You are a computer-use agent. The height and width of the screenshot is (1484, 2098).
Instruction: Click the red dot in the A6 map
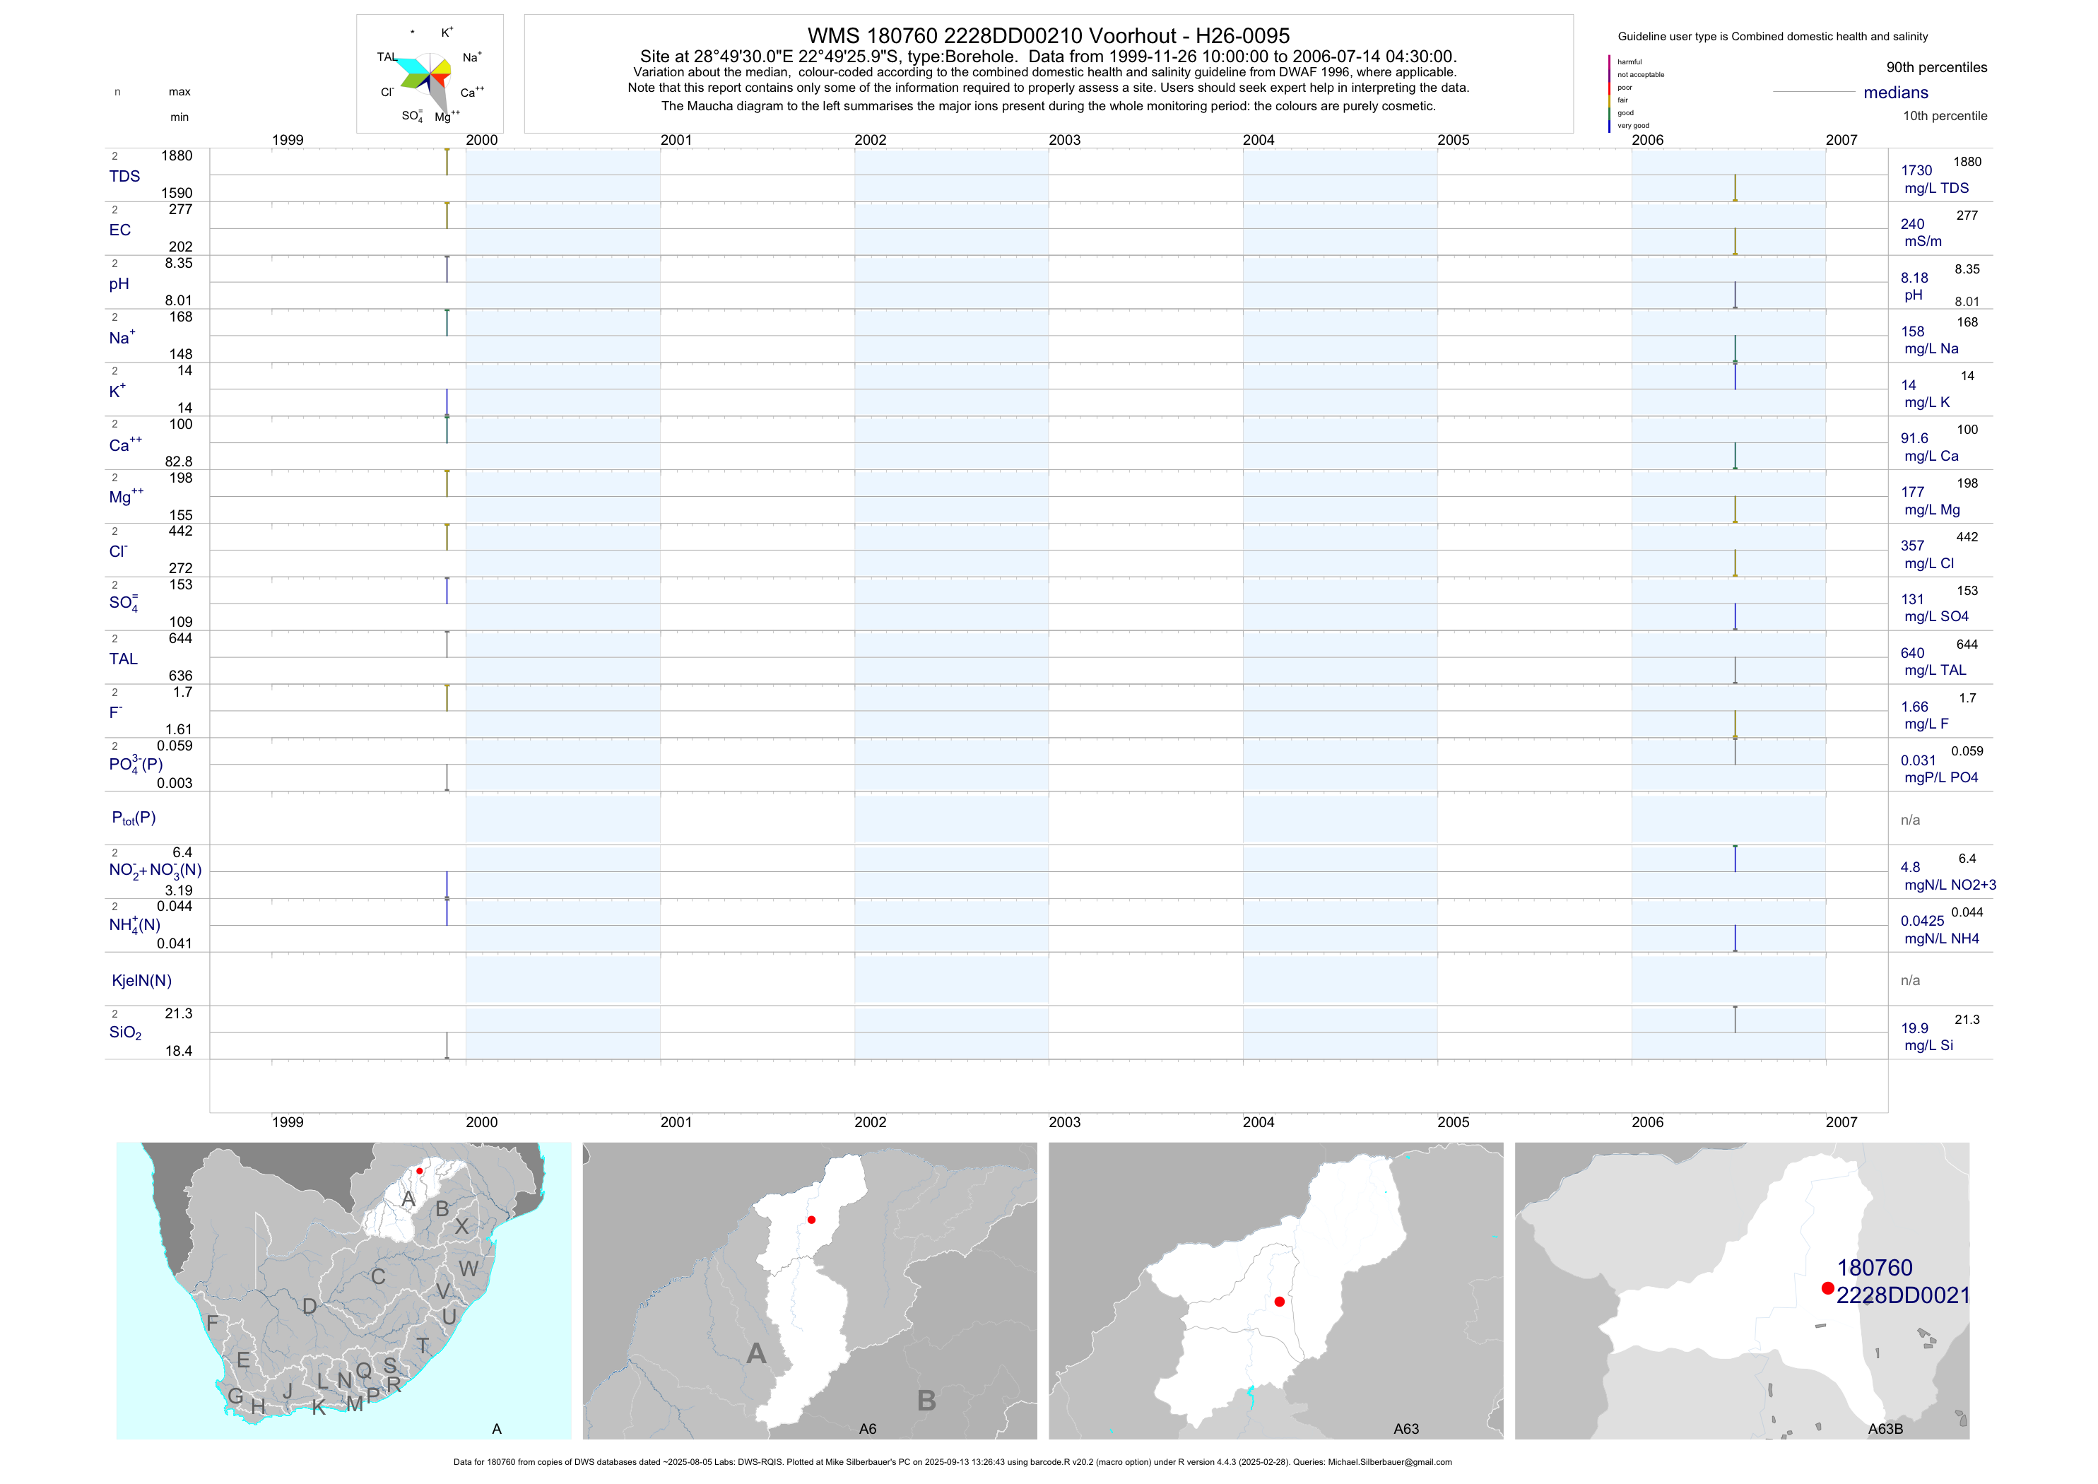pyautogui.click(x=811, y=1220)
